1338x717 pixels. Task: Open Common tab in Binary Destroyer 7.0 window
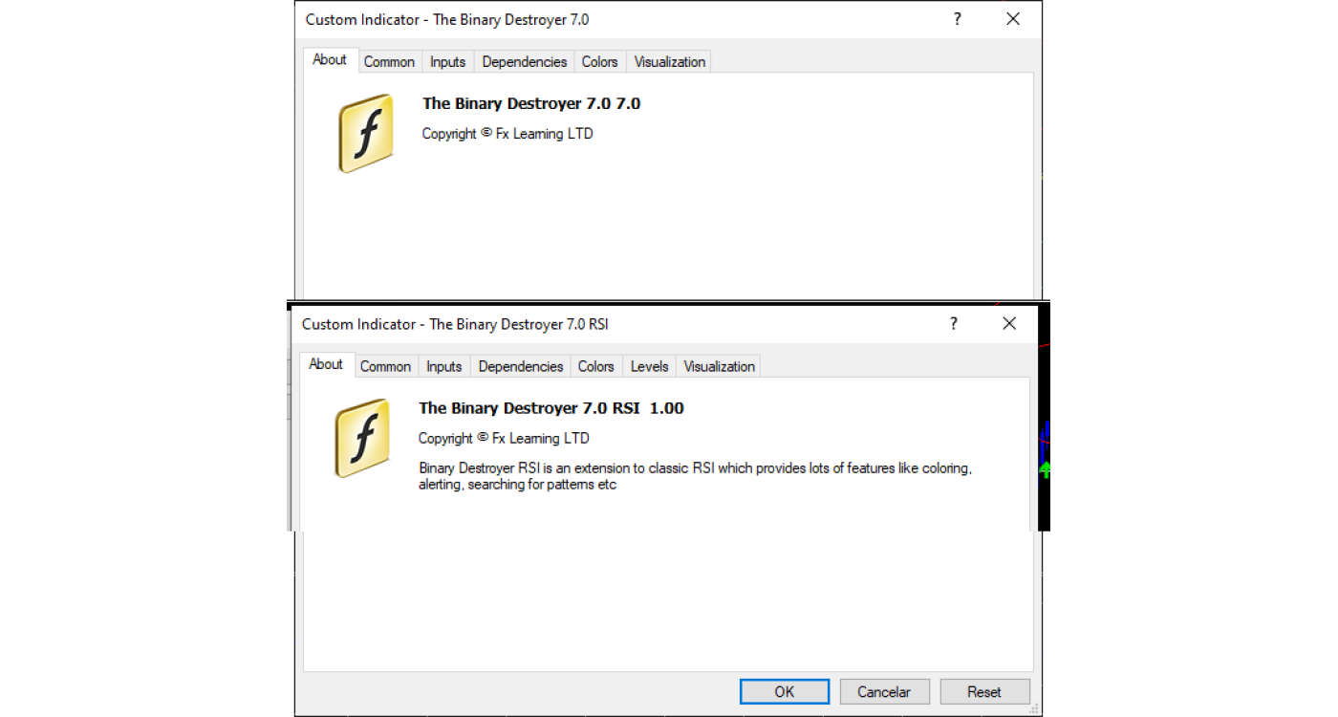tap(389, 62)
